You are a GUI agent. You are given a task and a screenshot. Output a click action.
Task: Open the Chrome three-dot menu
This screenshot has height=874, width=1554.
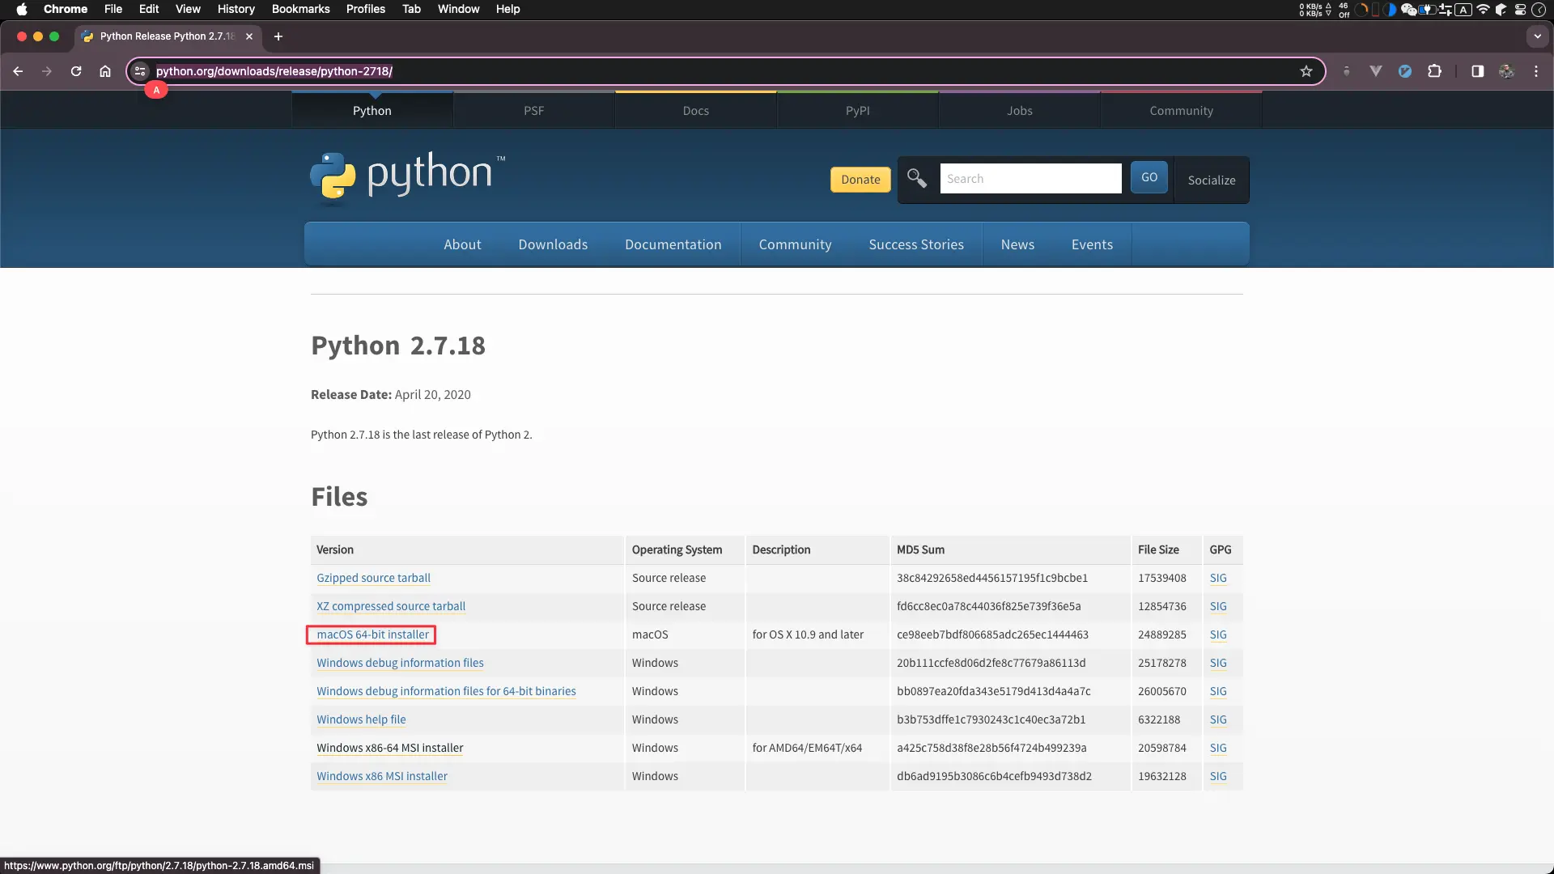tap(1536, 71)
